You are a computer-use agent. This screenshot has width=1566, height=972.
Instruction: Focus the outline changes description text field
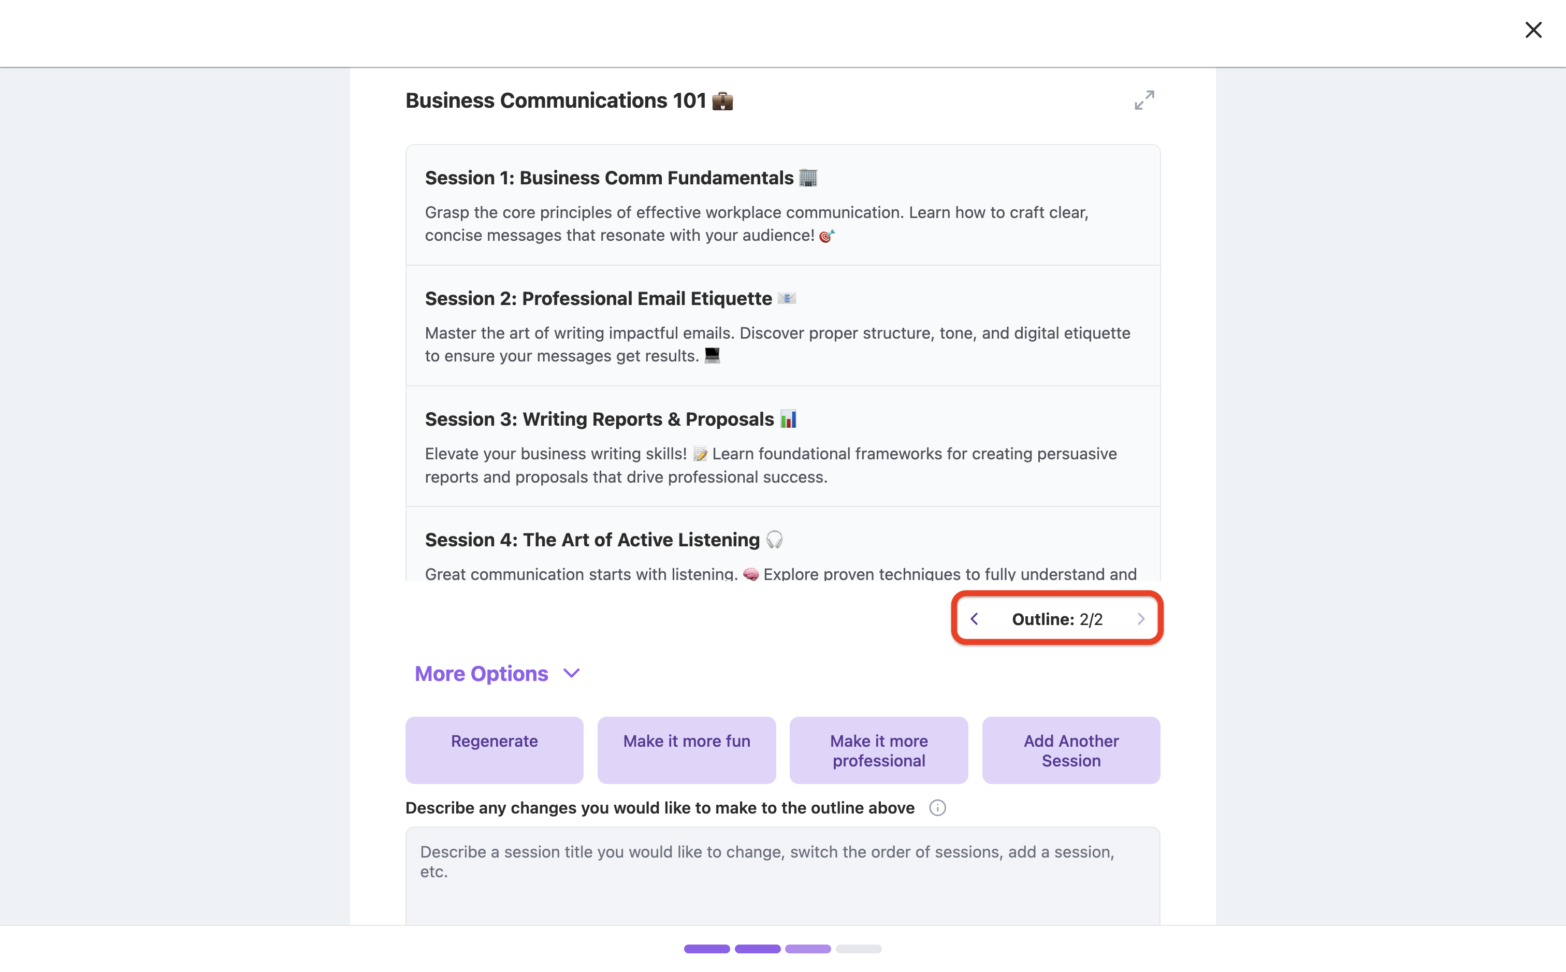click(x=782, y=876)
